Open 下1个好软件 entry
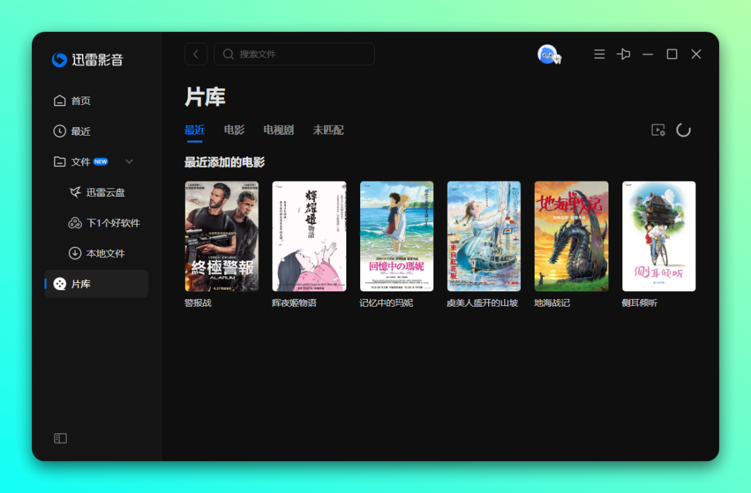 [x=104, y=223]
